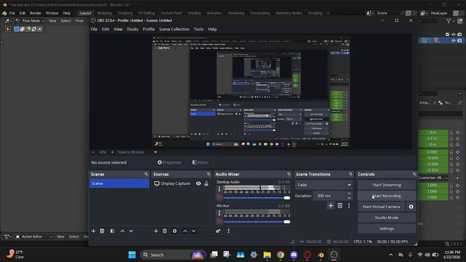
Task: Open OBS Tools menu
Action: pos(198,29)
